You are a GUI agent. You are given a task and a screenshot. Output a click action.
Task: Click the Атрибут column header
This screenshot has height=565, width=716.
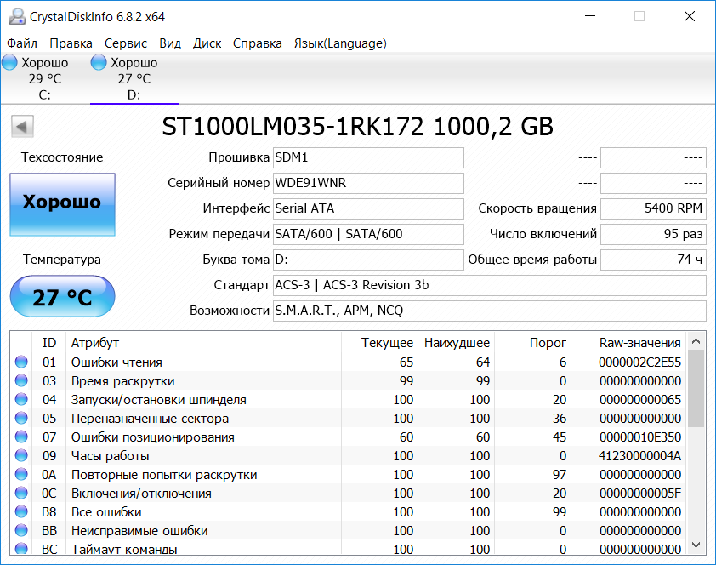(x=95, y=343)
